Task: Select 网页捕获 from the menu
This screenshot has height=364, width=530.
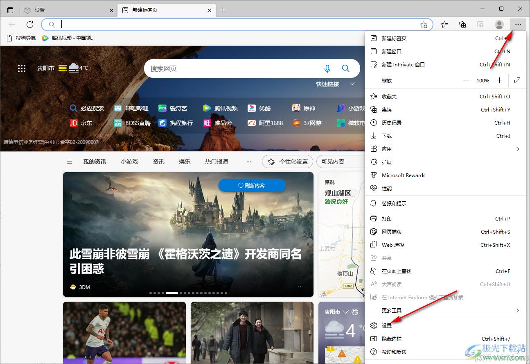Action: (x=445, y=232)
